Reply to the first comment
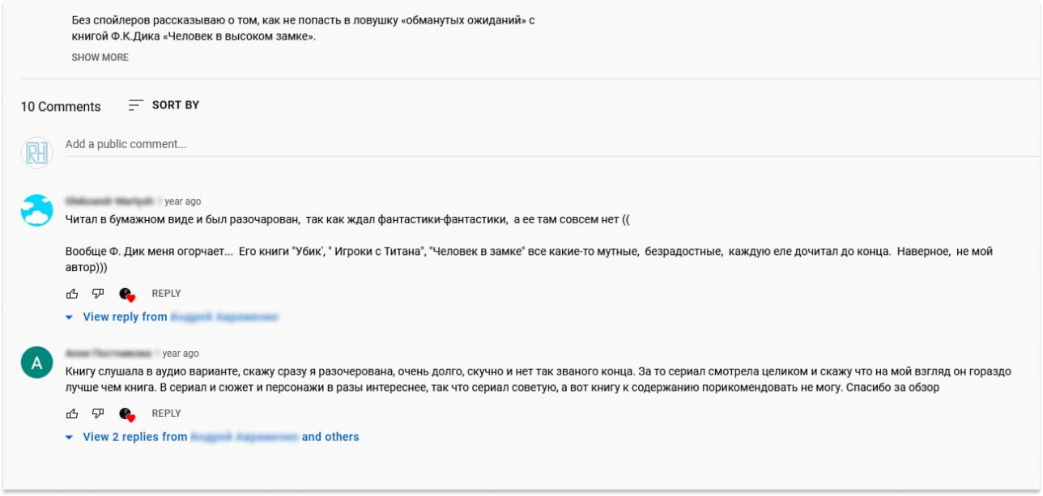Viewport: 1043px width, 496px height. click(x=166, y=294)
